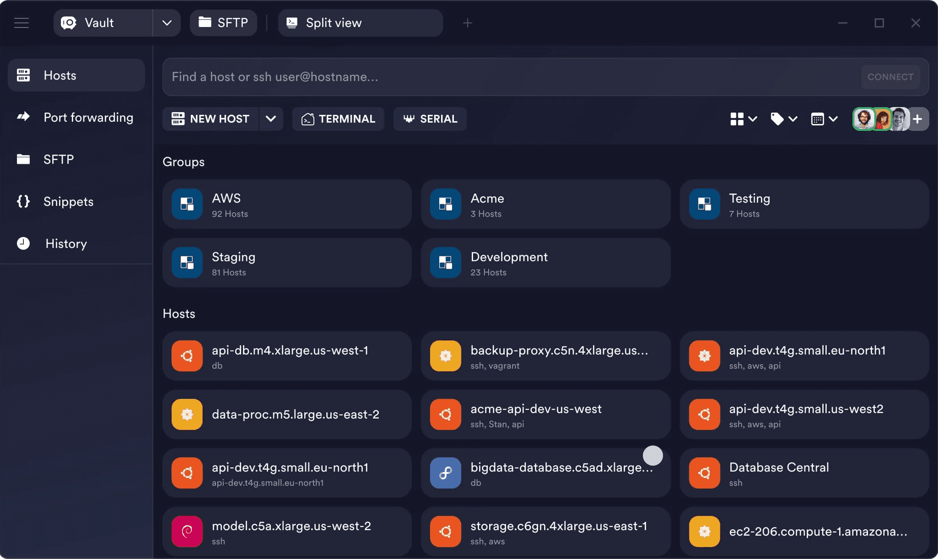This screenshot has height=559, width=938.
Task: Open the tag filter dropdown
Action: click(x=784, y=119)
